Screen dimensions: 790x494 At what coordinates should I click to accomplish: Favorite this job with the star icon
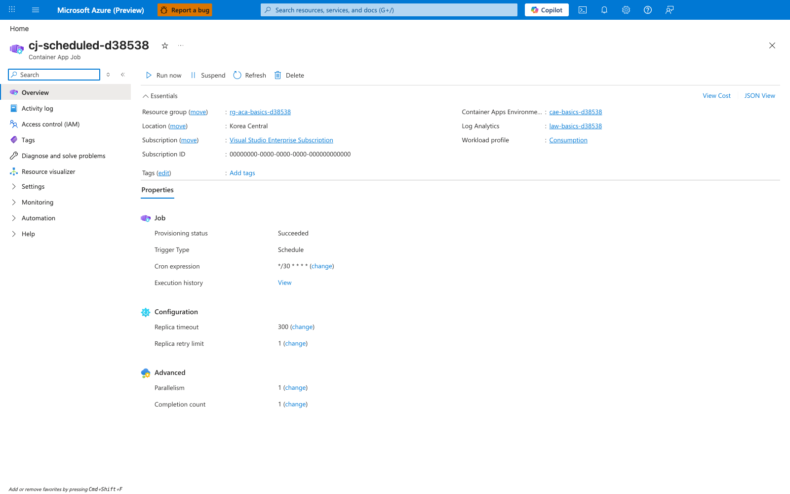point(165,45)
